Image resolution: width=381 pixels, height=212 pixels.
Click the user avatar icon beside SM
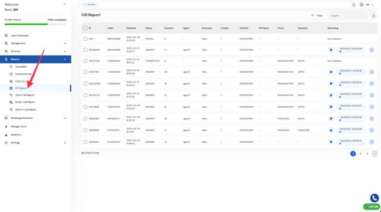pos(362,5)
